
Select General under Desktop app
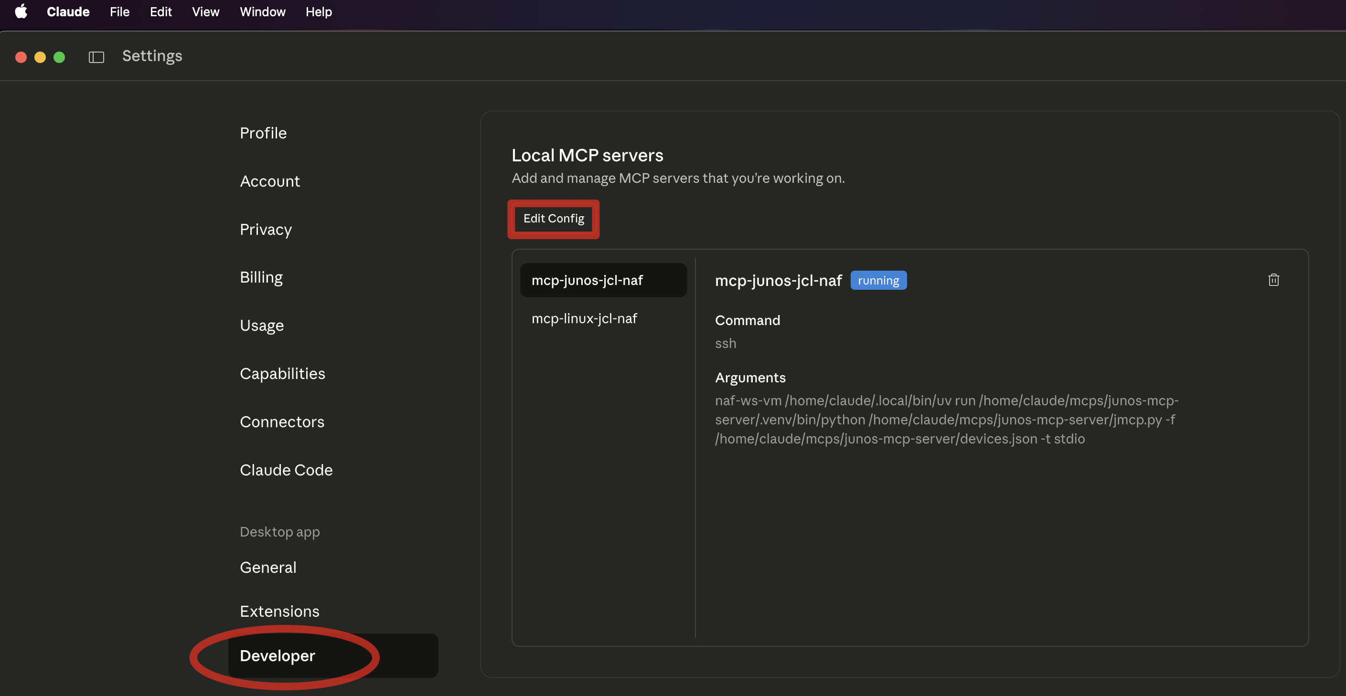tap(268, 568)
